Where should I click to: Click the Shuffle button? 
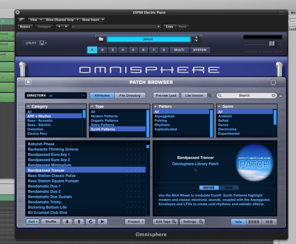[x=51, y=222]
